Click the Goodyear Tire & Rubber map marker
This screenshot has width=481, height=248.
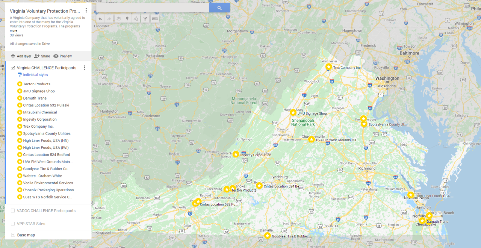click(267, 236)
